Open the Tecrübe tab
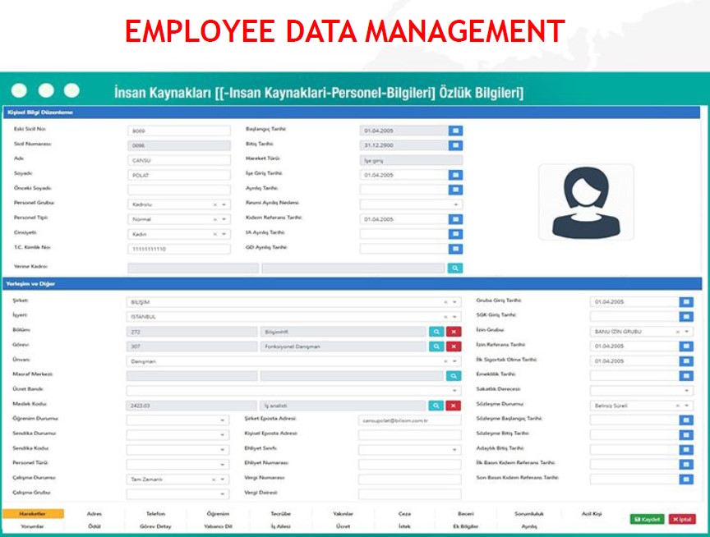710x537 pixels. click(x=281, y=514)
